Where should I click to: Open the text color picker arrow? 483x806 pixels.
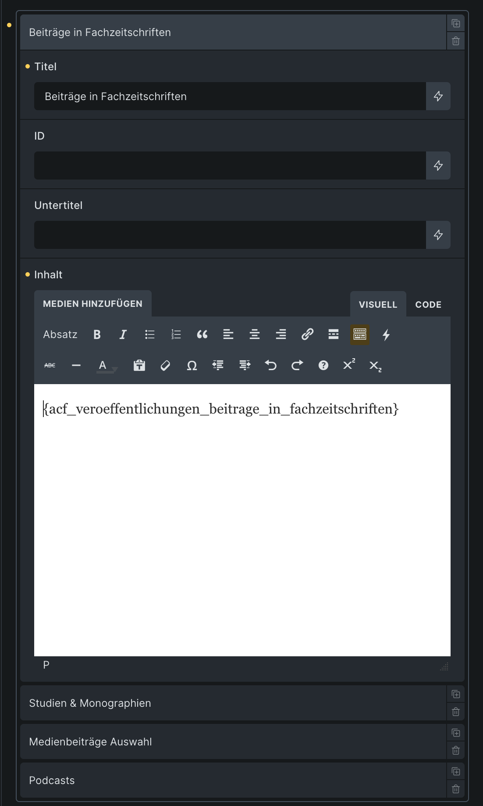(x=115, y=369)
